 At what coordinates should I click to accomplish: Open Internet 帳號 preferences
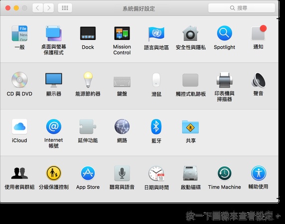click(54, 126)
